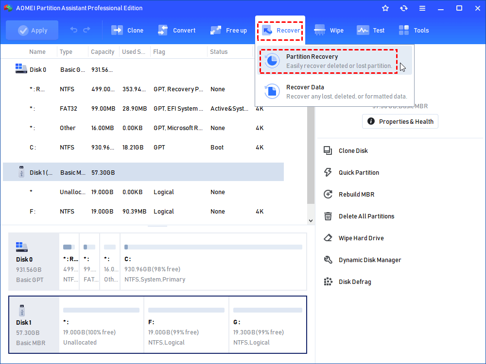Screen dimensions: 486x364
Task: Click the refresh icon in title bar
Action: [x=403, y=8]
